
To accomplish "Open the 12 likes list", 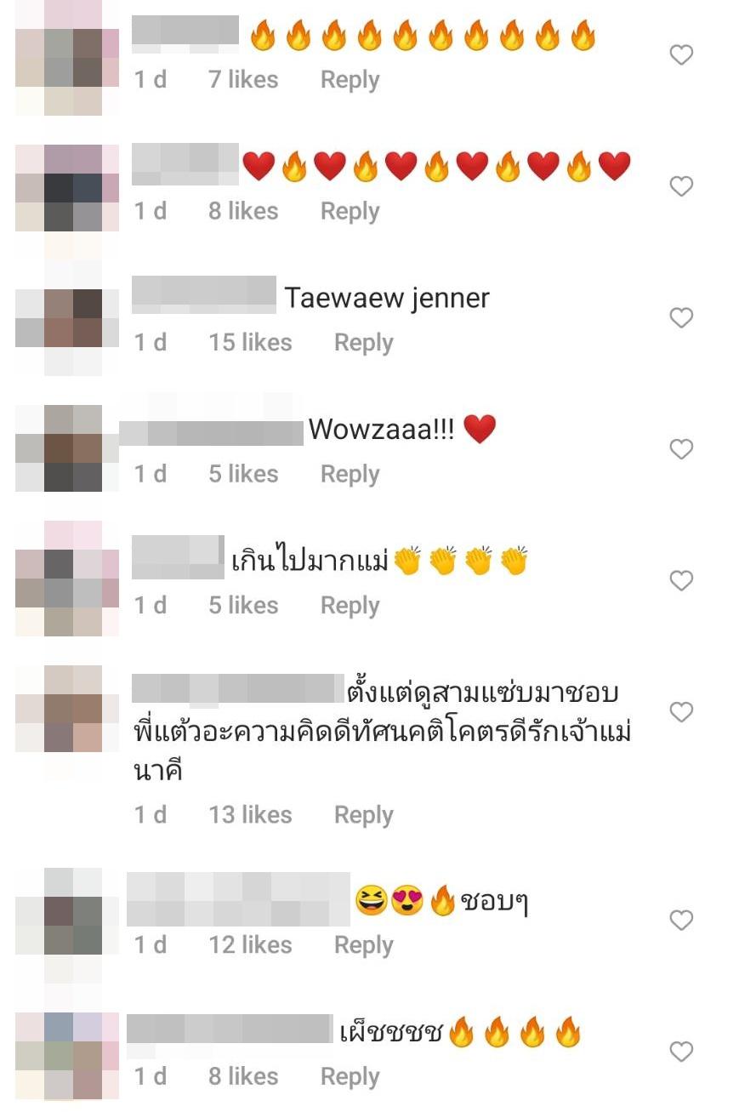I will (x=250, y=944).
